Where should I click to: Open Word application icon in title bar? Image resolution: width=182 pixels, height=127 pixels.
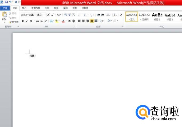(2, 2)
